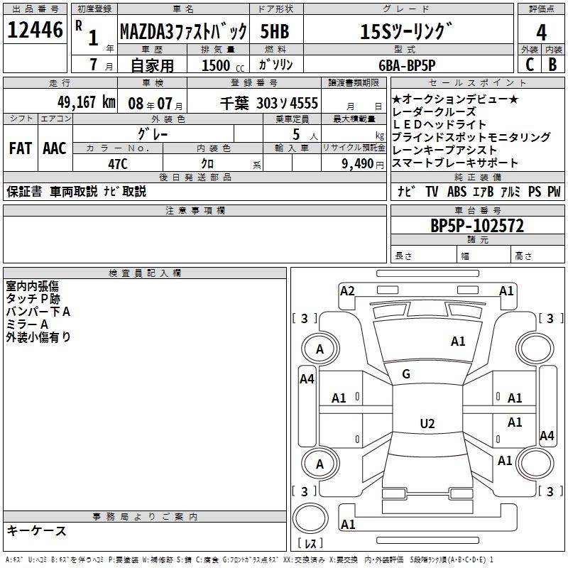
Task: Click レーダークルーズ sales point
Action: (x=434, y=111)
